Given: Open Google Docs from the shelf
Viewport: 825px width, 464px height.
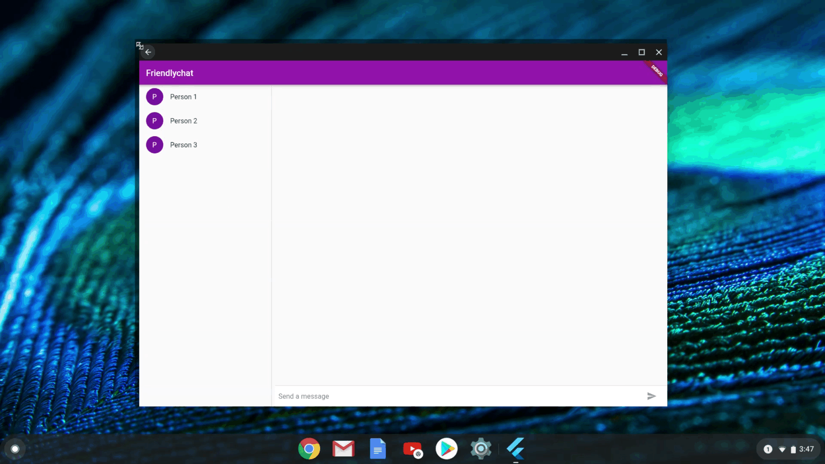Looking at the screenshot, I should (x=378, y=449).
